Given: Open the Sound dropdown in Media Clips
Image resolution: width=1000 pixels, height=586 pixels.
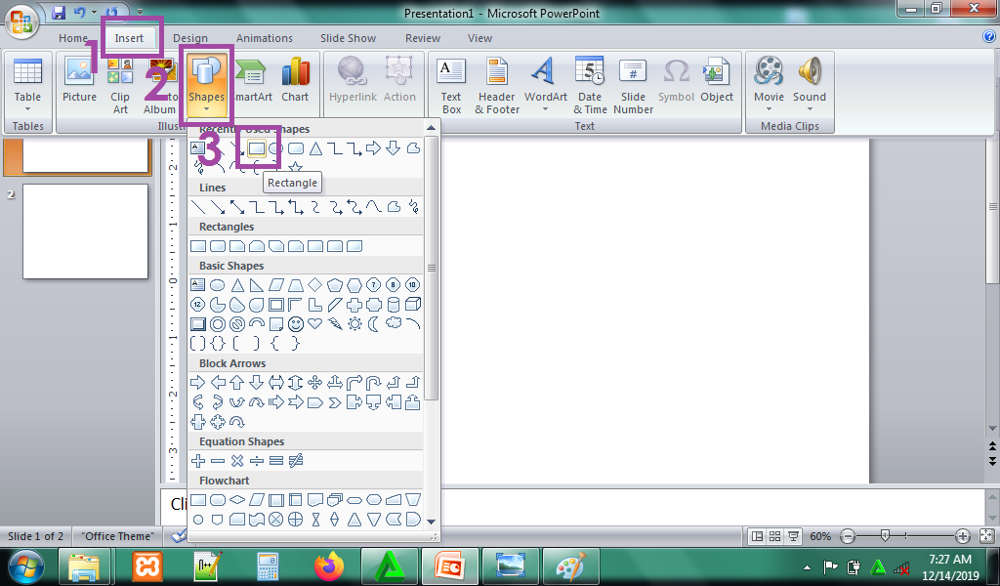Looking at the screenshot, I should (810, 108).
